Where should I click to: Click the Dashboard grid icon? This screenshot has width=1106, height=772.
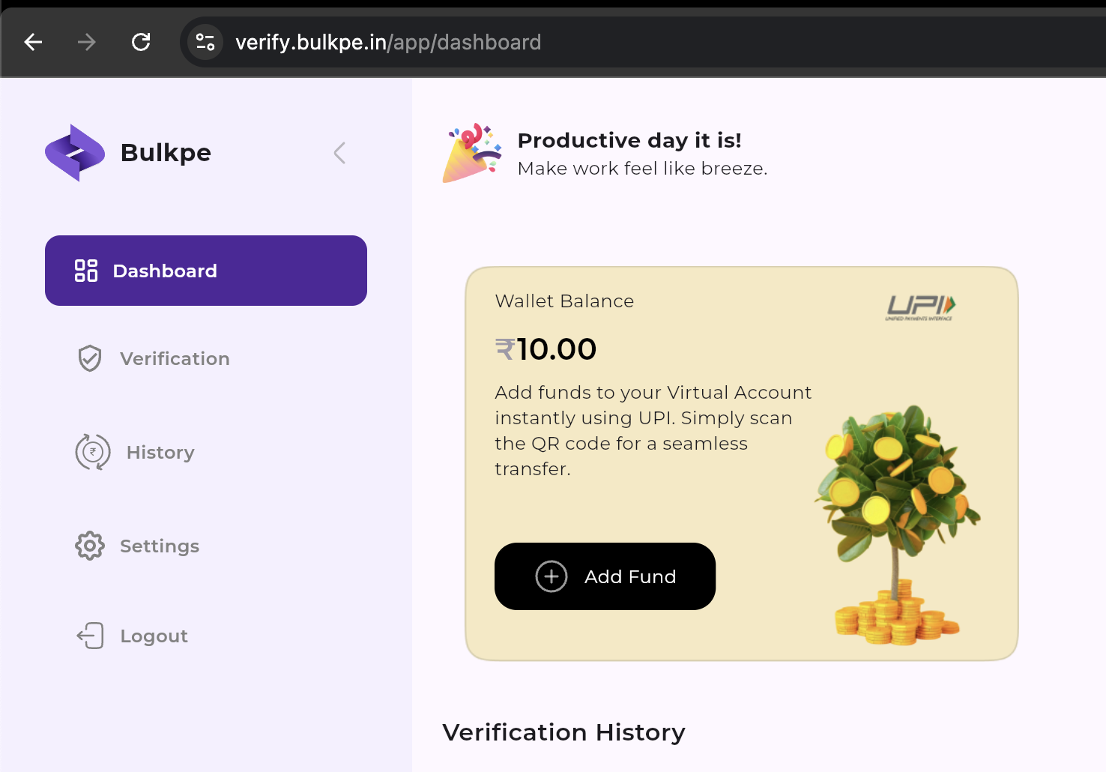tap(86, 271)
